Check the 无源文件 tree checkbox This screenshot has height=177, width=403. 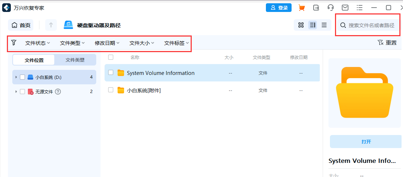22,92
